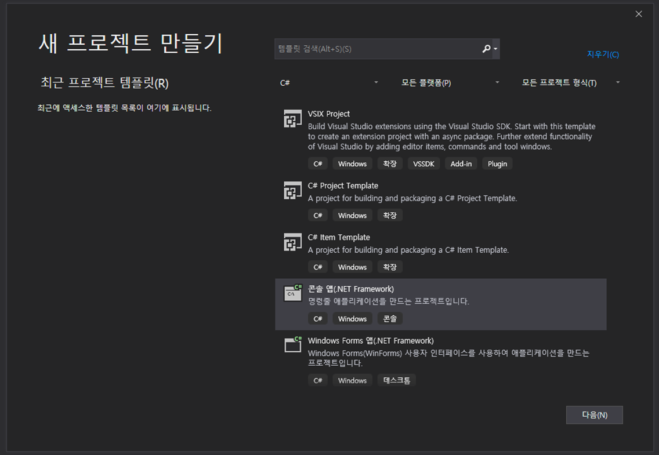Click the C# Item Template icon

click(x=292, y=242)
